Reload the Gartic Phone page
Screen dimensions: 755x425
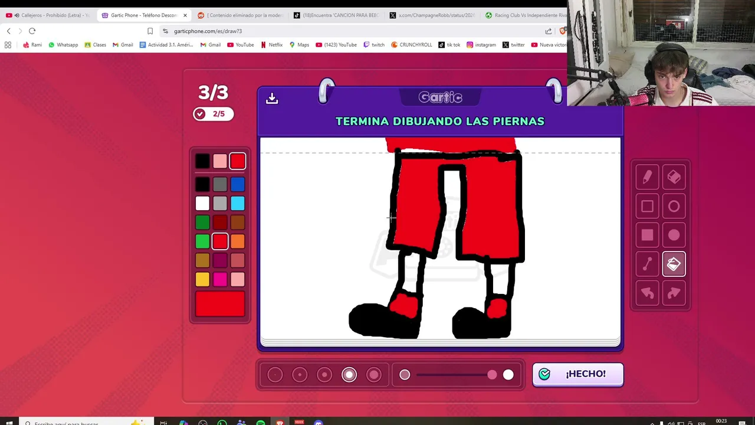click(x=32, y=31)
